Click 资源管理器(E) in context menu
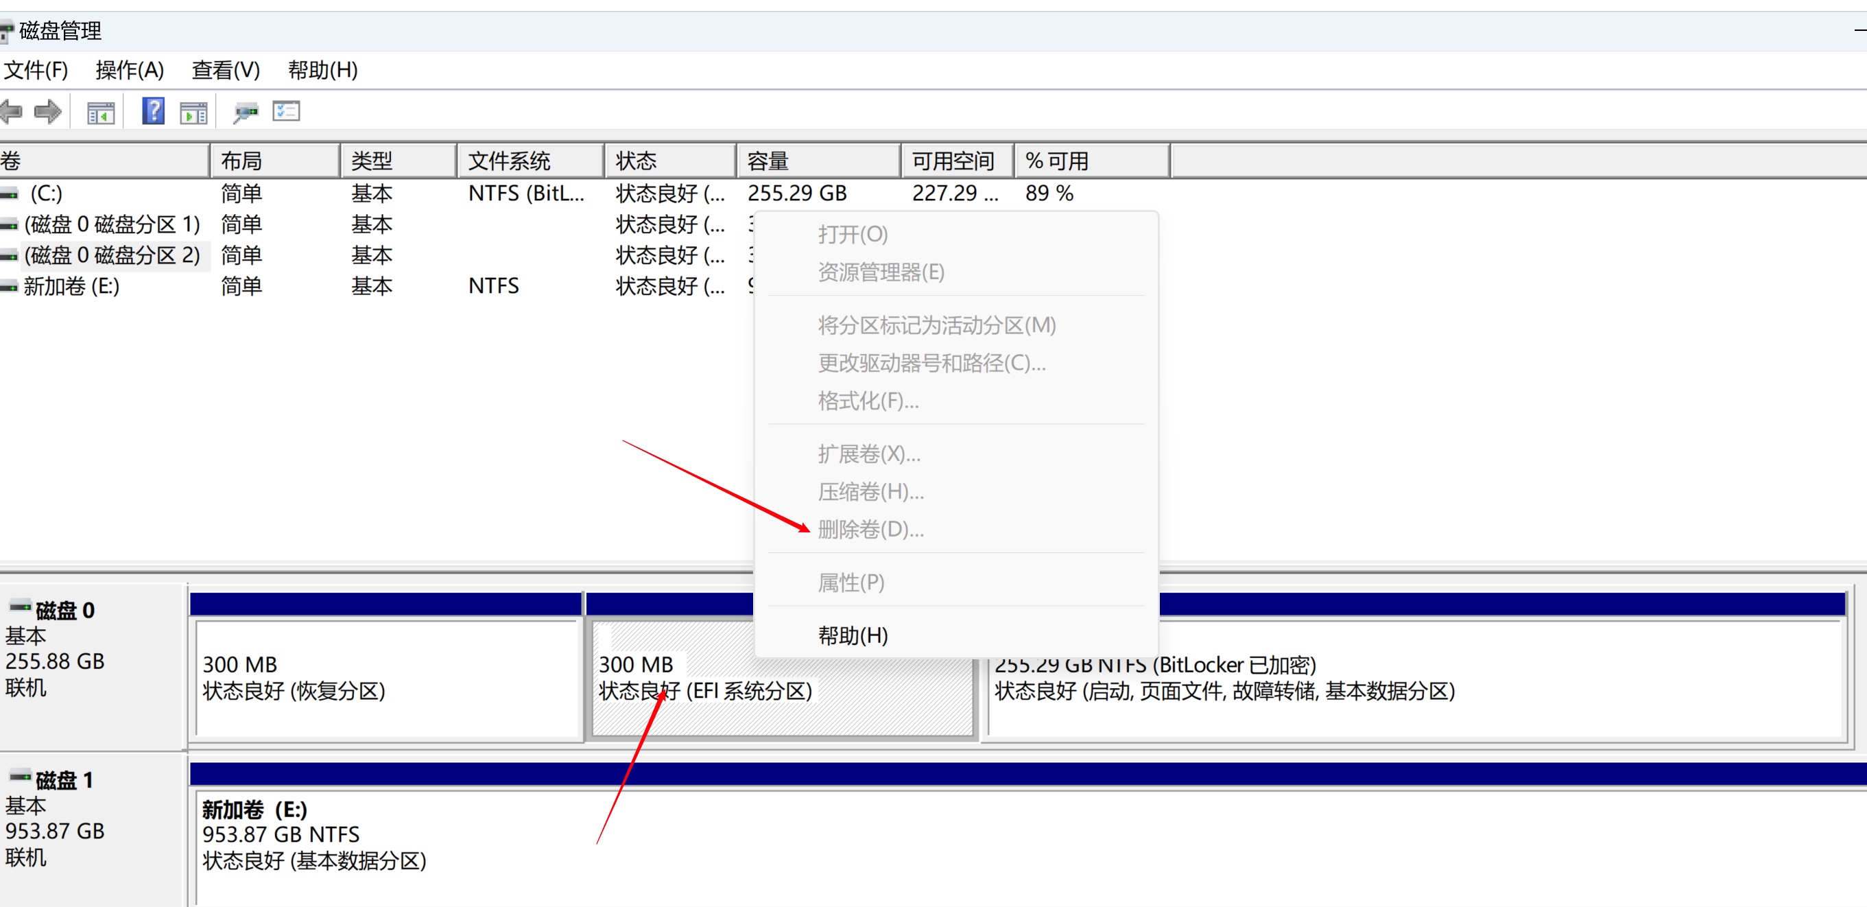The height and width of the screenshot is (907, 1867). coord(956,272)
